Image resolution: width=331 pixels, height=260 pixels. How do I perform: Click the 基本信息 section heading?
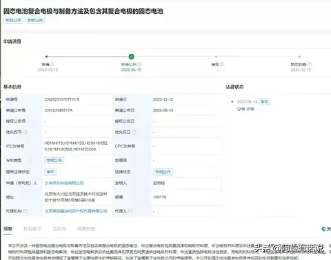click(12, 87)
